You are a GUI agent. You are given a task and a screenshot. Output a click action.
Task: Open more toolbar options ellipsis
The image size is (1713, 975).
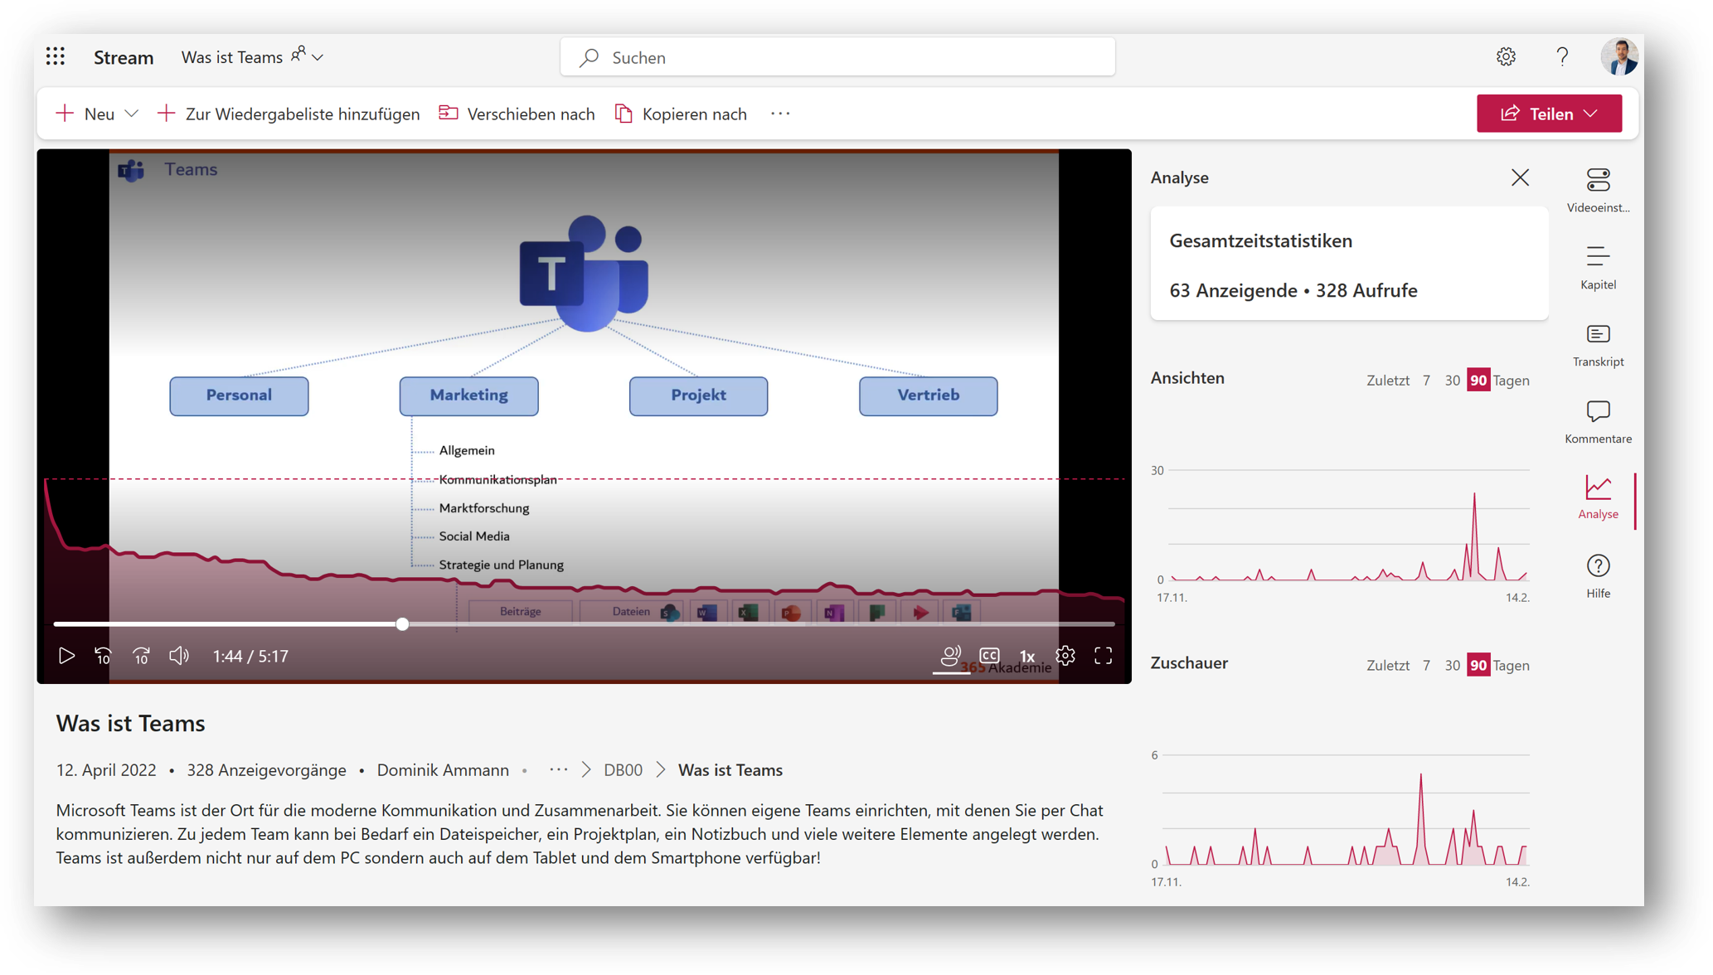(x=780, y=114)
